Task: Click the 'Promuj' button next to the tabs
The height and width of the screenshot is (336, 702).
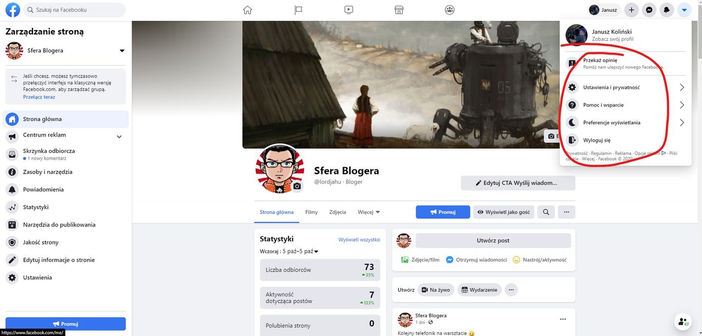Action: [x=443, y=212]
